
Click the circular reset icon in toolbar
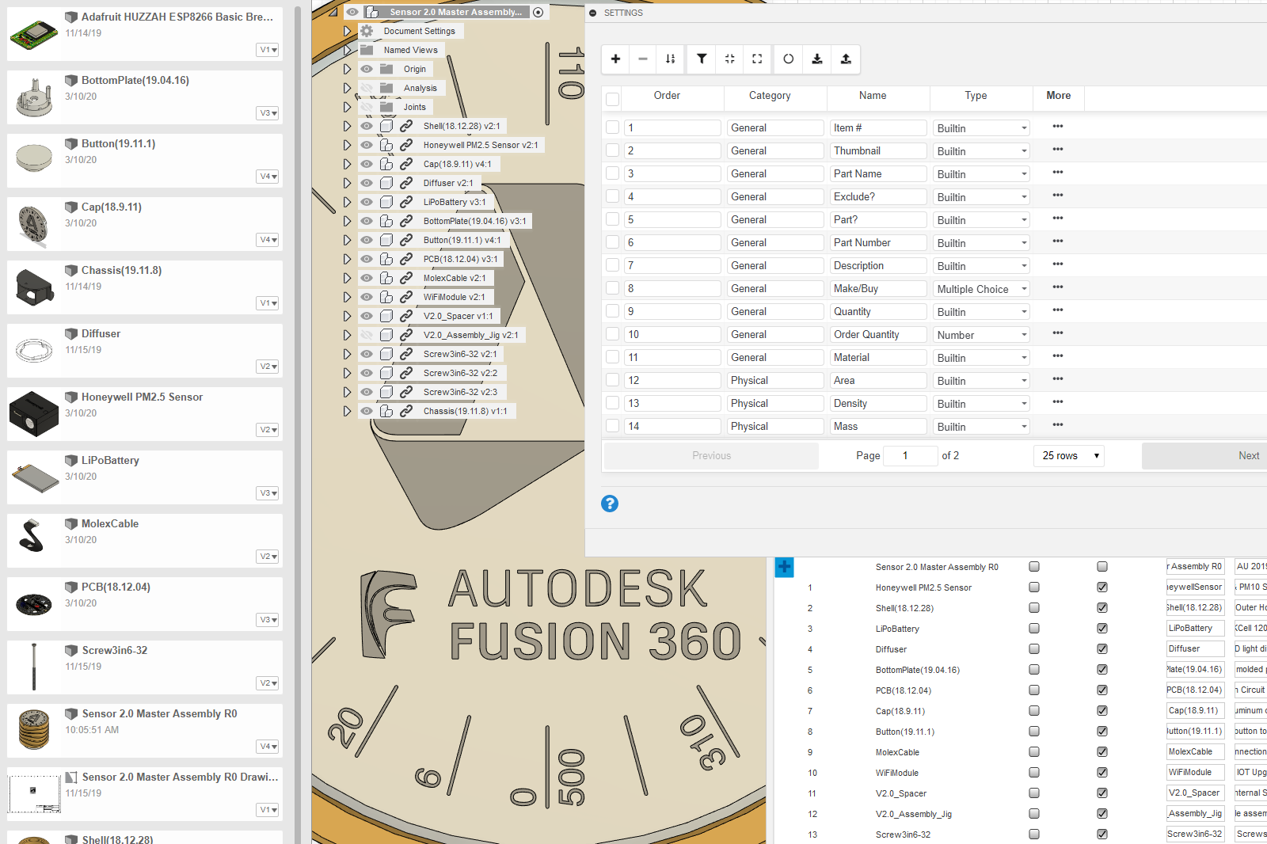789,59
